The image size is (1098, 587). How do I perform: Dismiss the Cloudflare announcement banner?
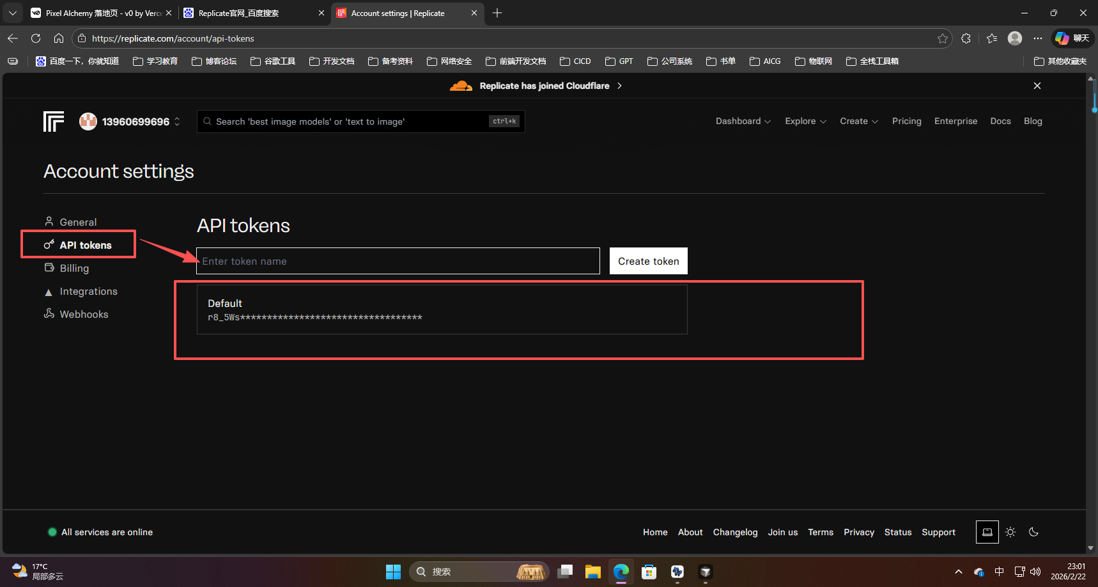pos(1037,86)
